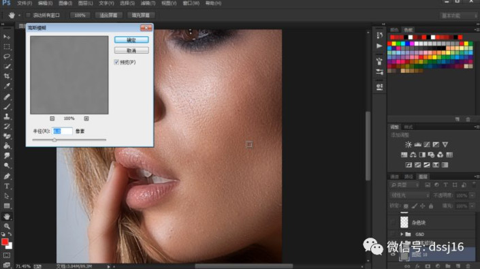The width and height of the screenshot is (480, 269).
Task: Select the Path Selection tool
Action: (x=7, y=196)
